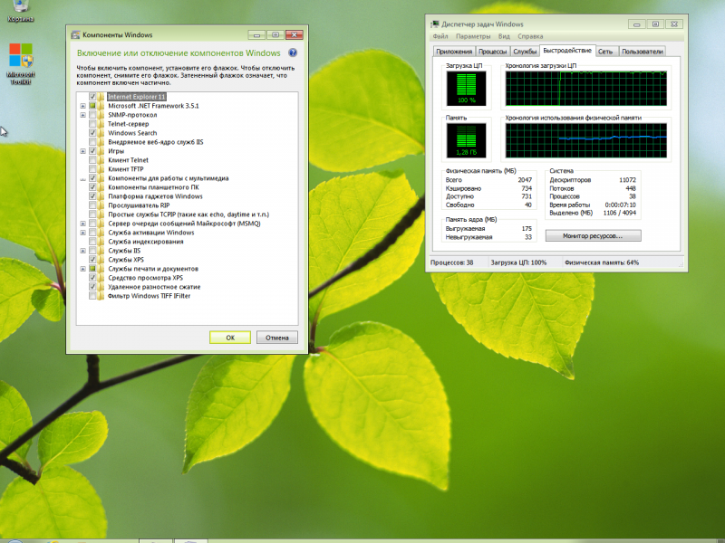Click the status bar text Физическая память: 64%
725x543 pixels.
(602, 262)
